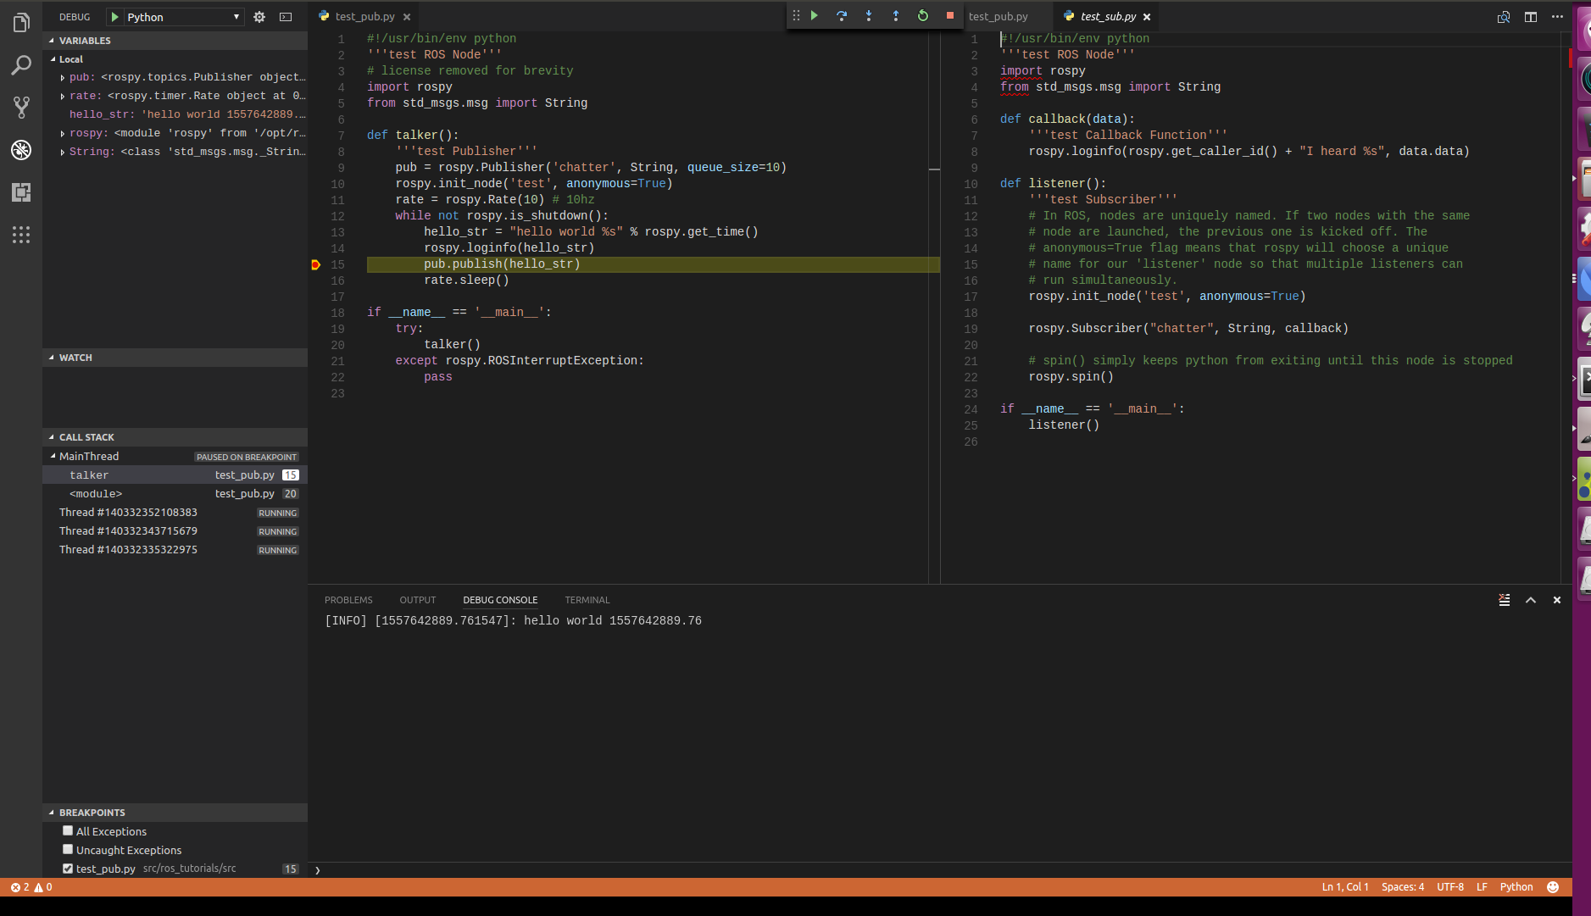The width and height of the screenshot is (1591, 916).
Task: Clear the debug console output
Action: tap(1505, 600)
